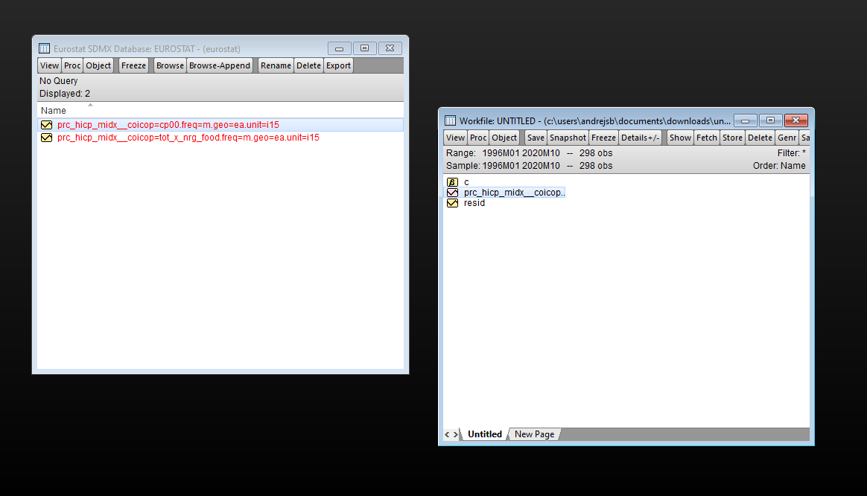Click the tab scroll arrows left of Untitled
This screenshot has height=496, width=867.
click(x=451, y=434)
